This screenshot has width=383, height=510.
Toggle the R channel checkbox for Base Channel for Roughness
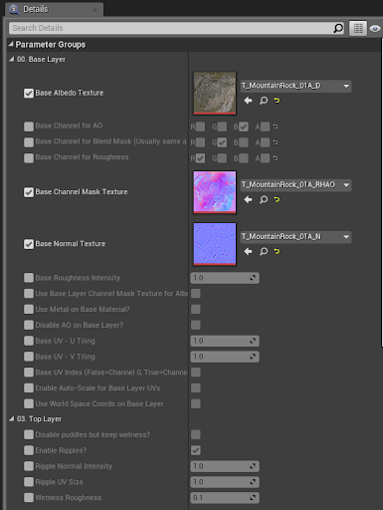pyautogui.click(x=200, y=158)
